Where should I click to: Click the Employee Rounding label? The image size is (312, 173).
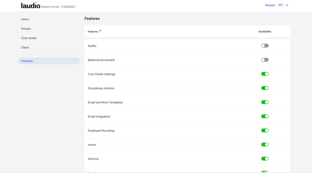pyautogui.click(x=101, y=131)
